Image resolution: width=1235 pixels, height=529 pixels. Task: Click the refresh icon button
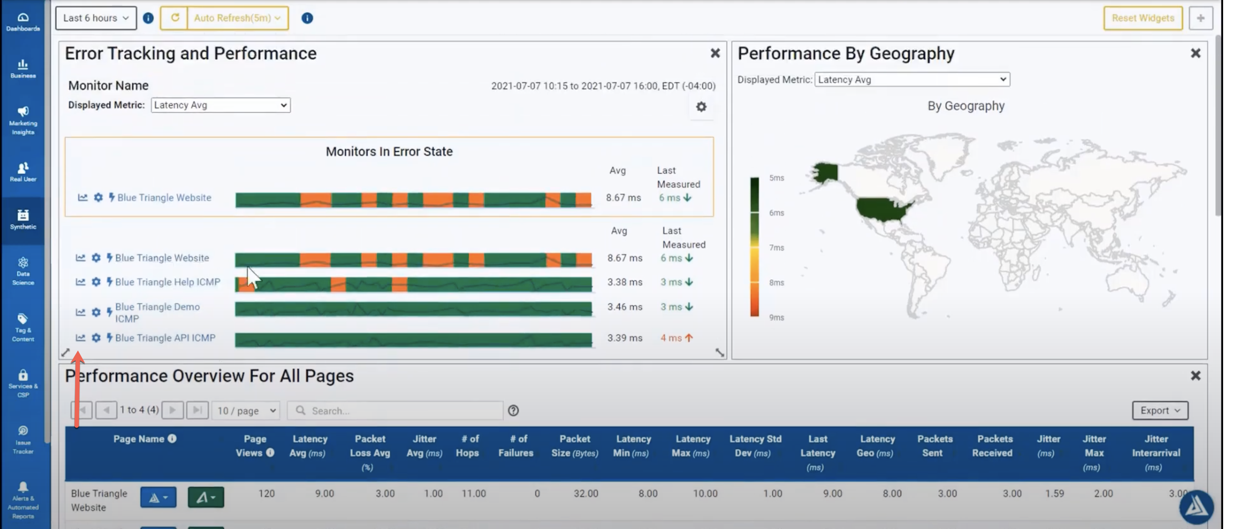(175, 18)
